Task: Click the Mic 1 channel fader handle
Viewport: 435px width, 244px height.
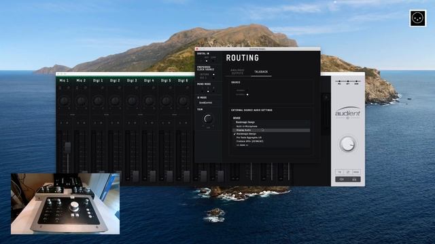Action: (68, 148)
